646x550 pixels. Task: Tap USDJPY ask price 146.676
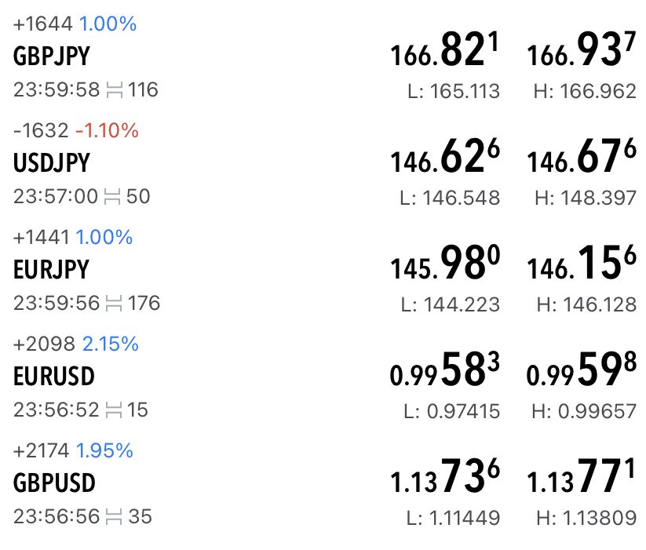pos(582,156)
